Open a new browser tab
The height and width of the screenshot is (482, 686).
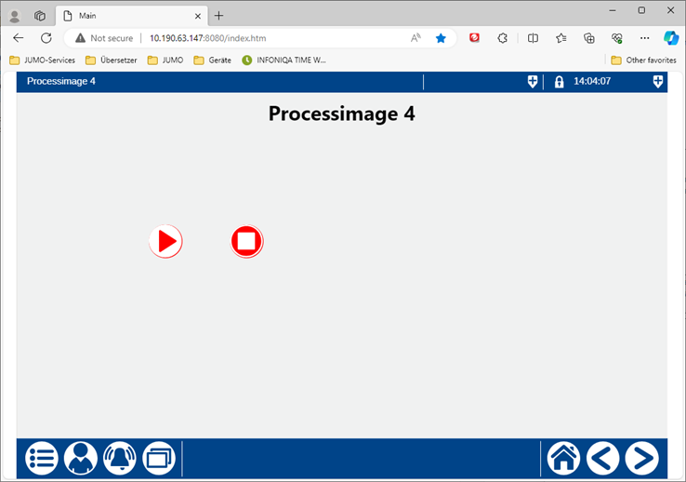click(219, 16)
